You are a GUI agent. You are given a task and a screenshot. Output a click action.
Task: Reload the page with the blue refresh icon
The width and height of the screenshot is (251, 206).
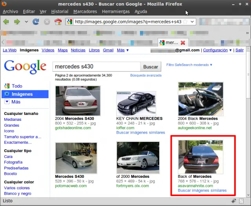[x=36, y=22]
